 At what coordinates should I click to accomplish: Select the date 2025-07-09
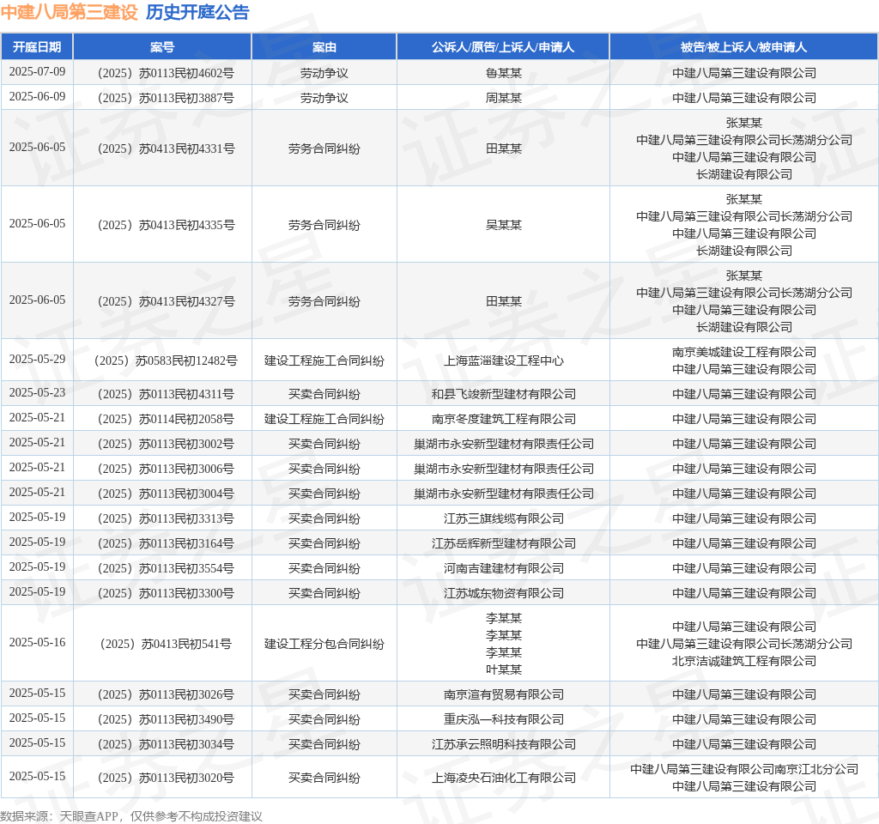(x=37, y=72)
